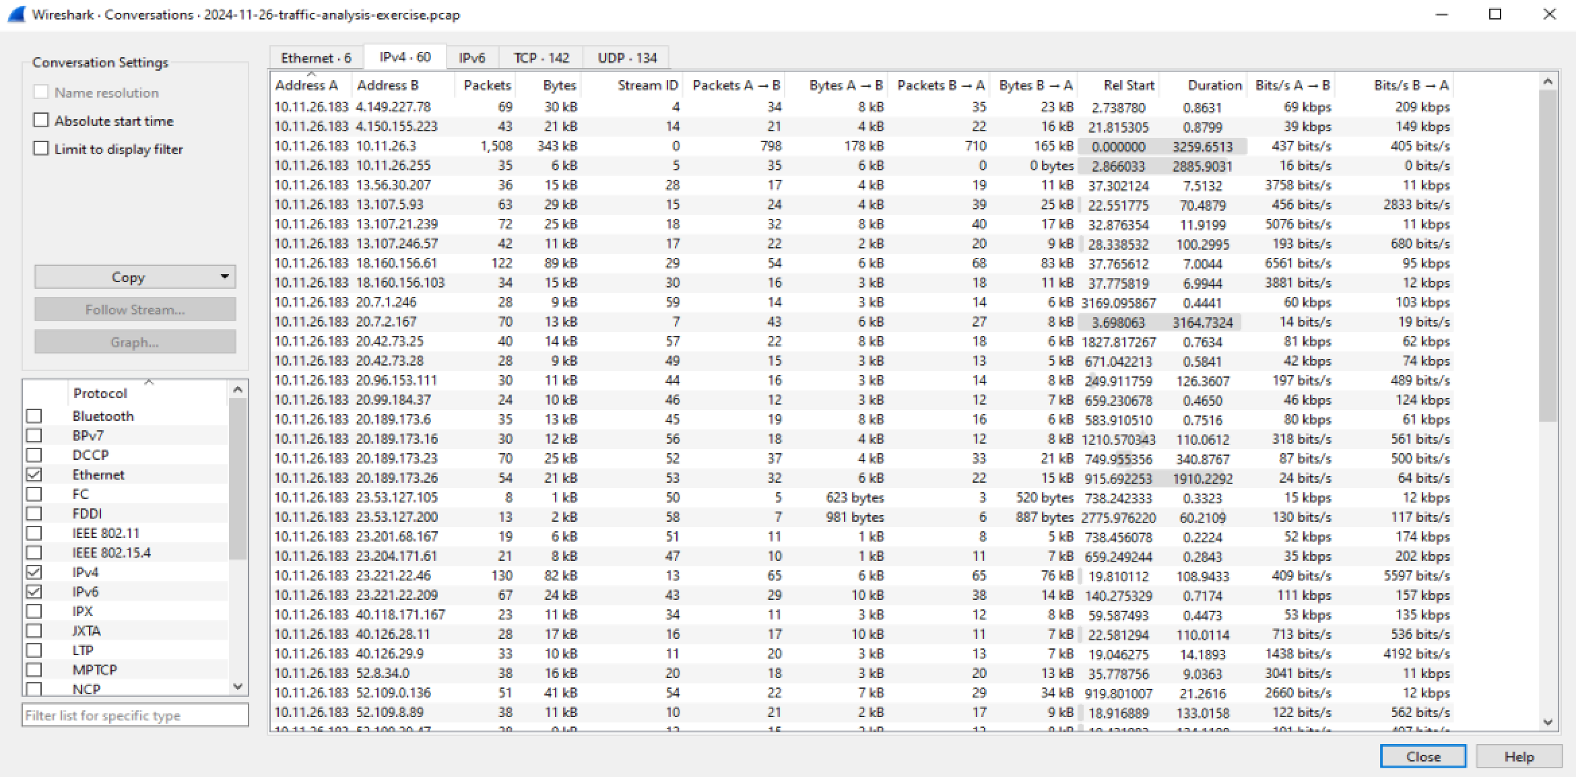This screenshot has height=777, width=1576.
Task: Click the Protocol column sort header
Action: pos(100,393)
